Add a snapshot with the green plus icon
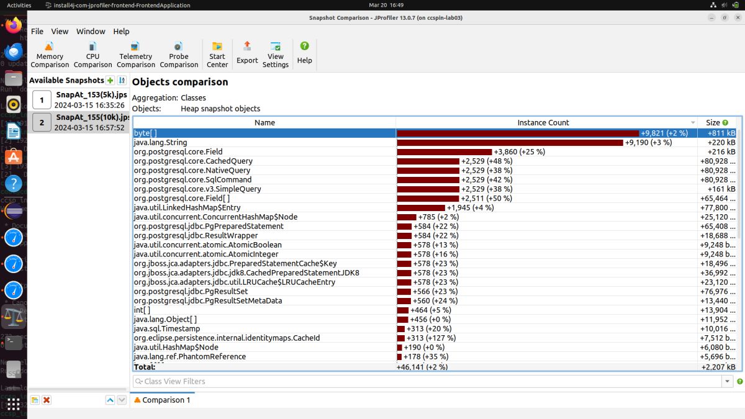The width and height of the screenshot is (745, 419). pyautogui.click(x=110, y=80)
